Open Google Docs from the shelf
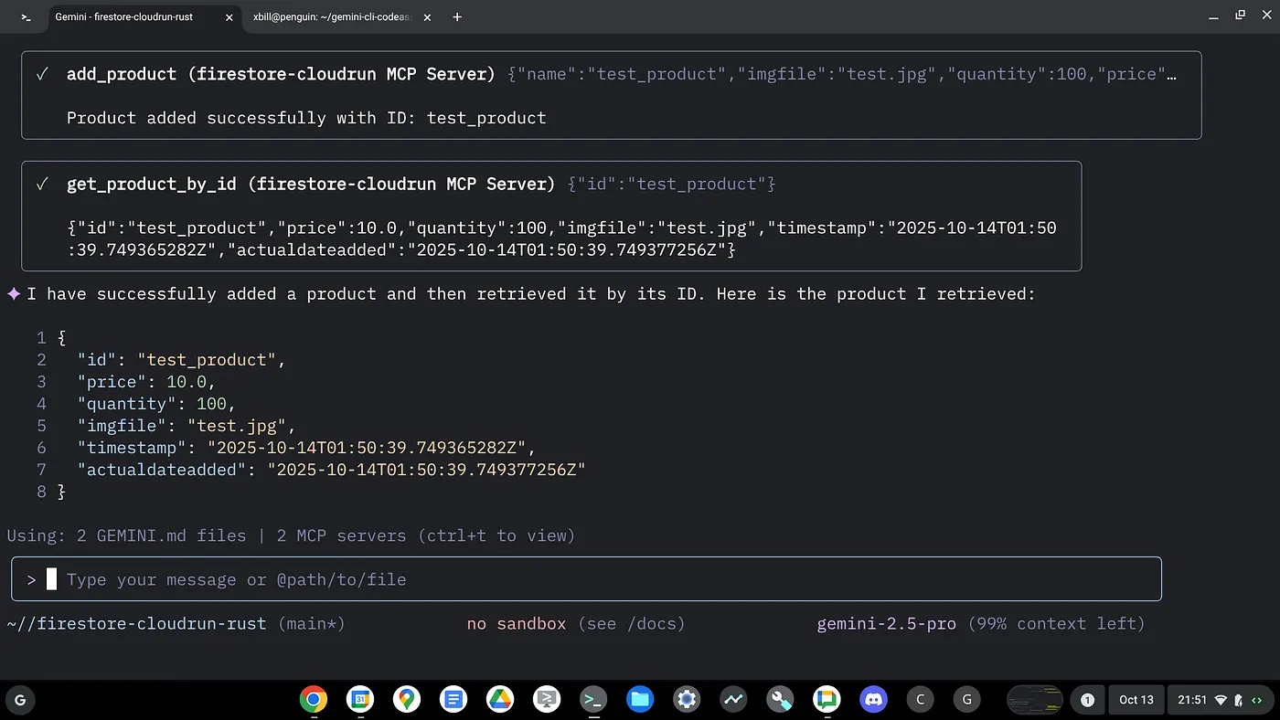The image size is (1280, 720). pos(453,700)
